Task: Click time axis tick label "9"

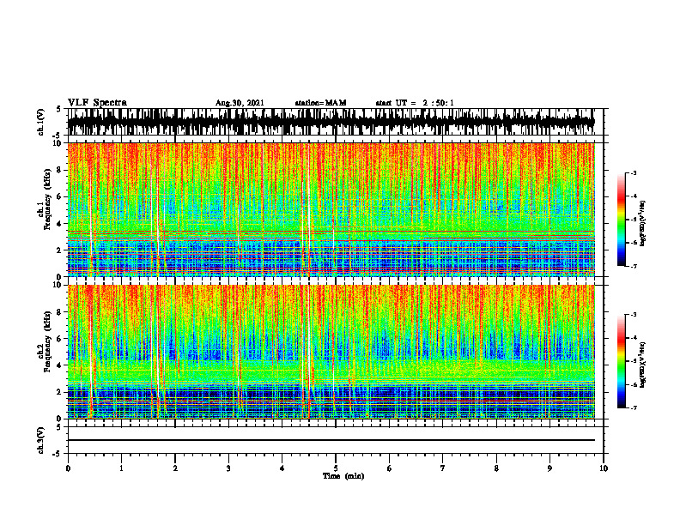Action: pos(549,468)
